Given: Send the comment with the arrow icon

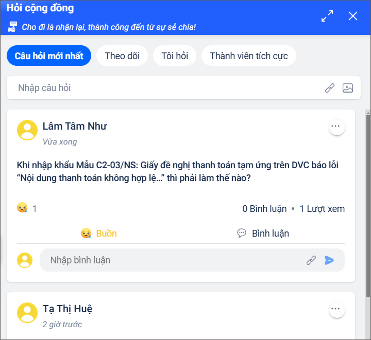Looking at the screenshot, I should point(329,260).
